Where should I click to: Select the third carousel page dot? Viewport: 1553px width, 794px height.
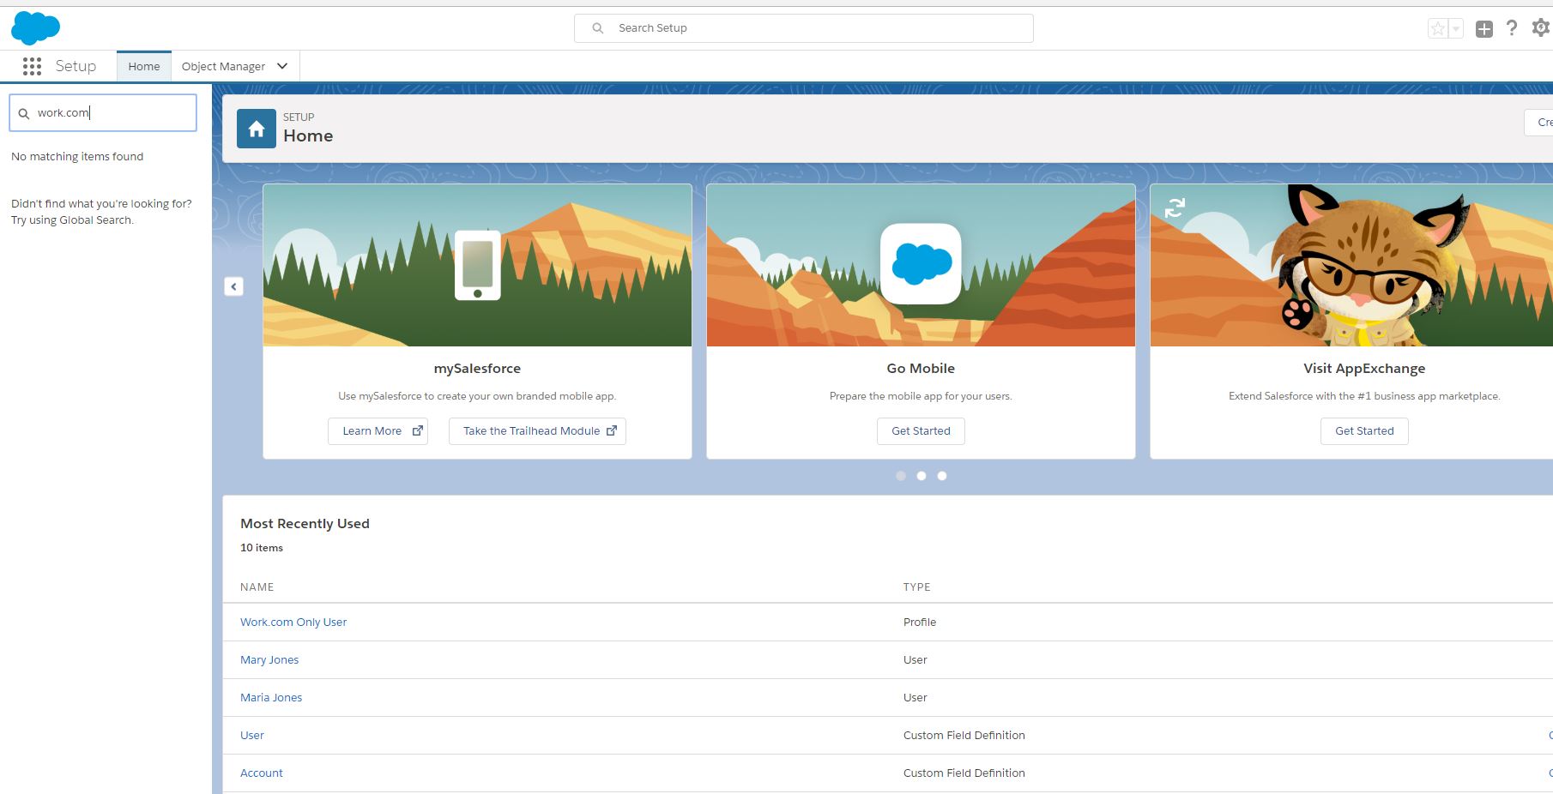click(x=941, y=476)
